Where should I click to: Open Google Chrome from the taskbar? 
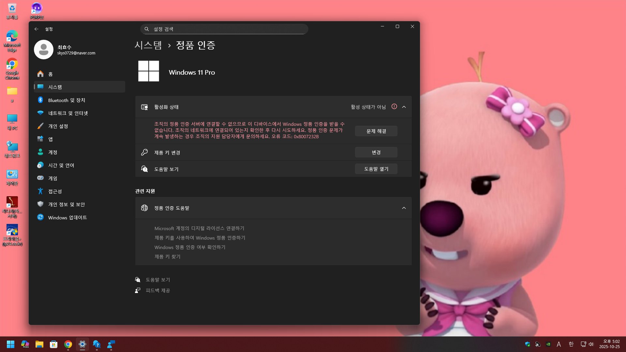coord(68,344)
